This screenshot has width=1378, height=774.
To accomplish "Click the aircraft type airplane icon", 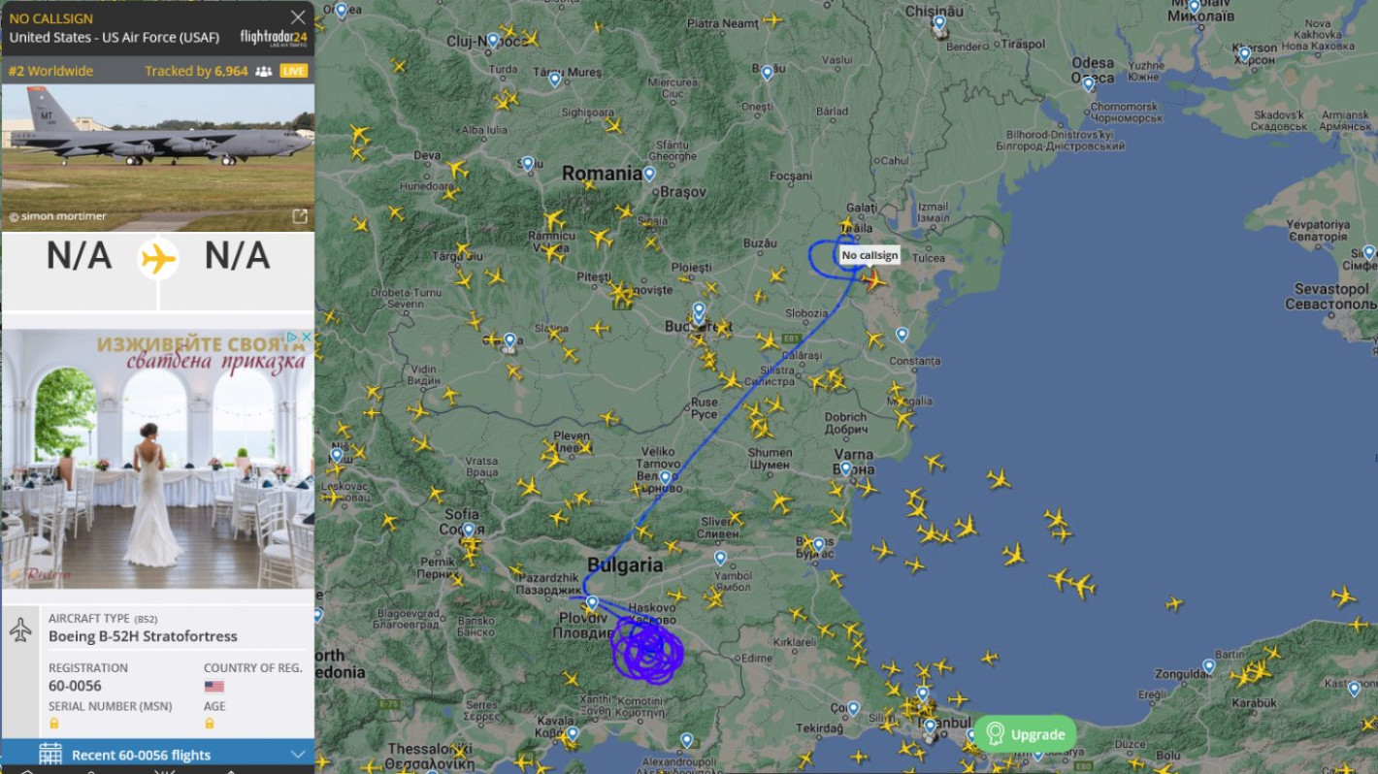I will pyautogui.click(x=20, y=630).
